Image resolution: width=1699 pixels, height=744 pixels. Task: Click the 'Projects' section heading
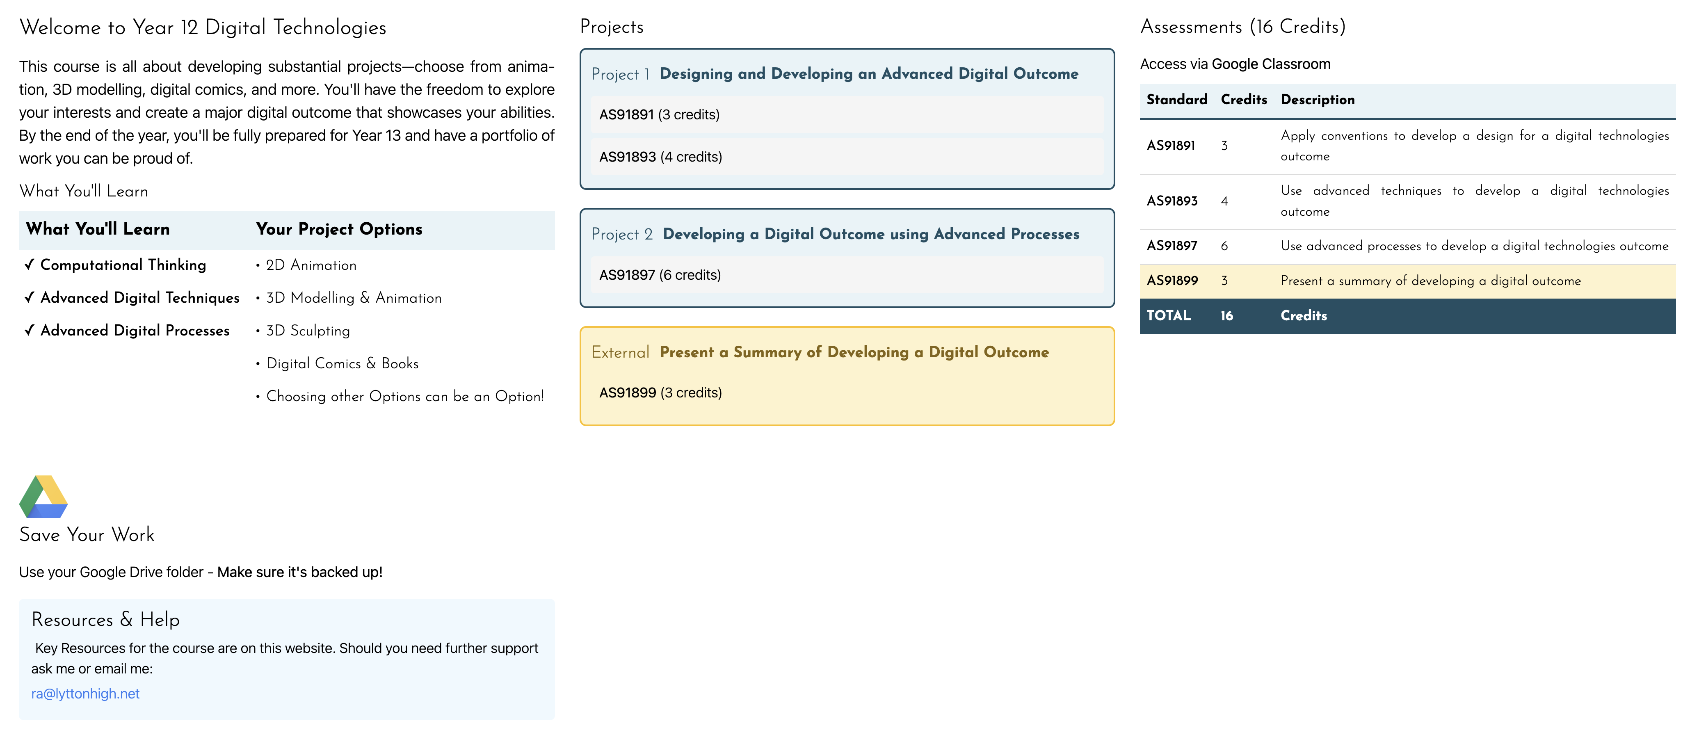[612, 26]
